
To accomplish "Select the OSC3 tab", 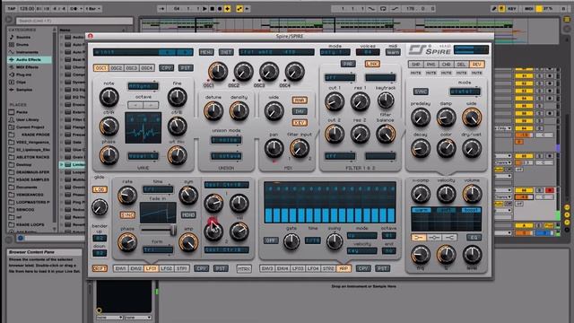I will pyautogui.click(x=132, y=68).
